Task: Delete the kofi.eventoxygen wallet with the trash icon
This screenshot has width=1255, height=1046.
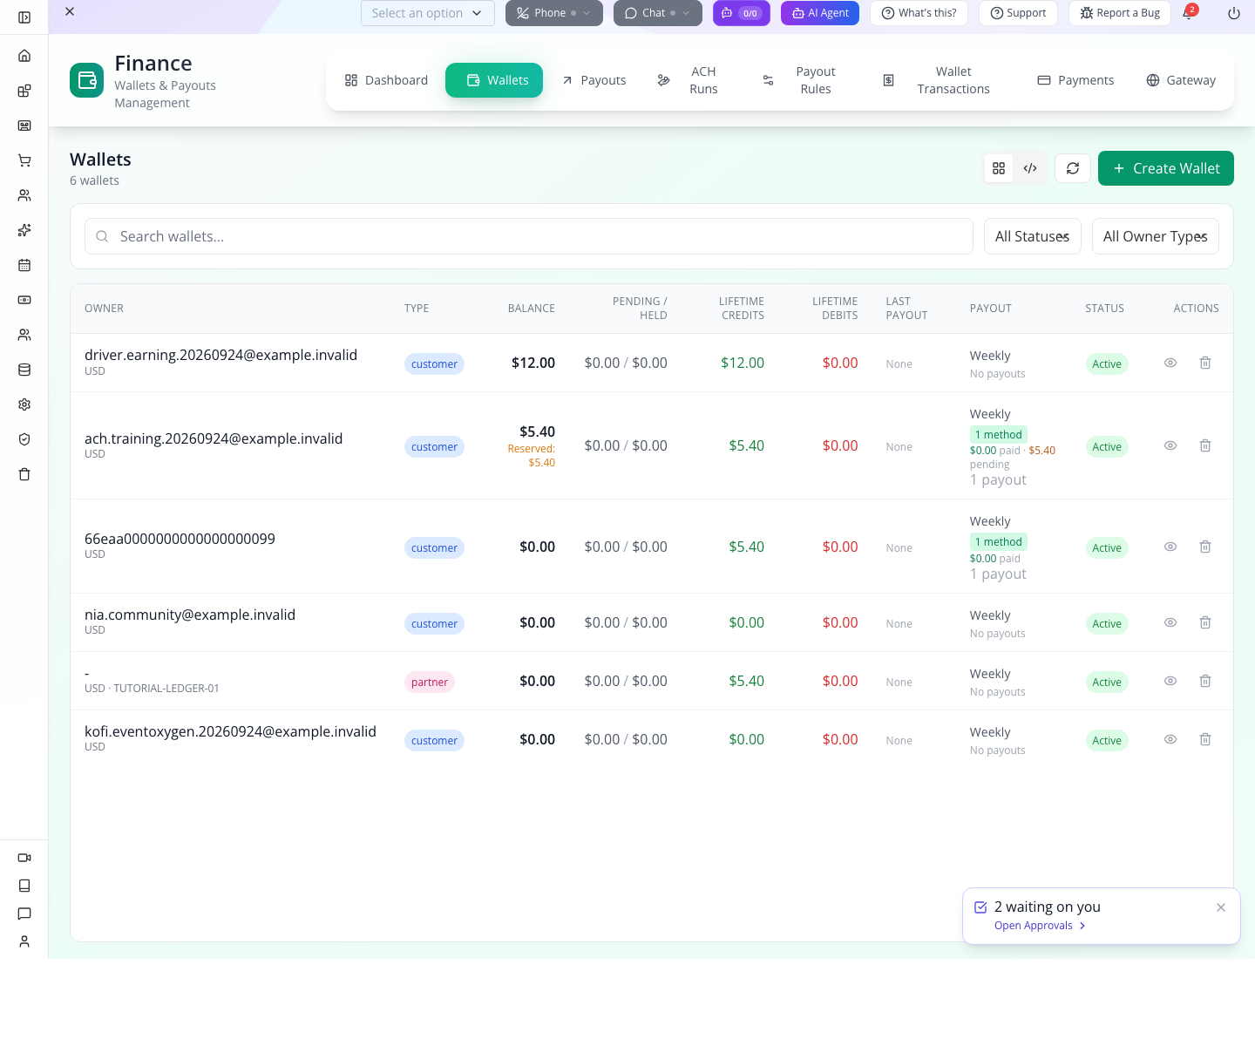Action: coord(1205,739)
